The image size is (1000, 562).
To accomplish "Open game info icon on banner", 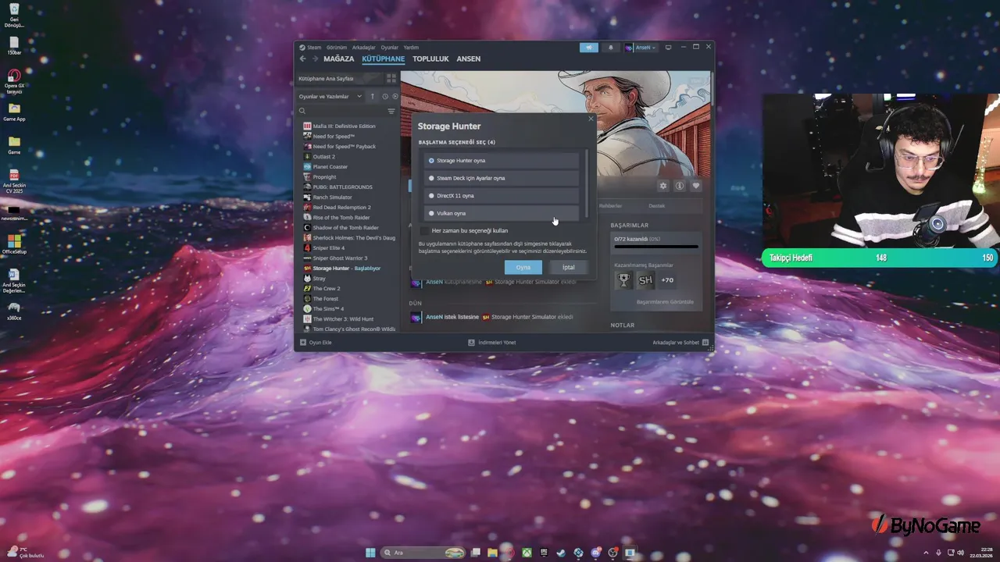I will coord(680,186).
